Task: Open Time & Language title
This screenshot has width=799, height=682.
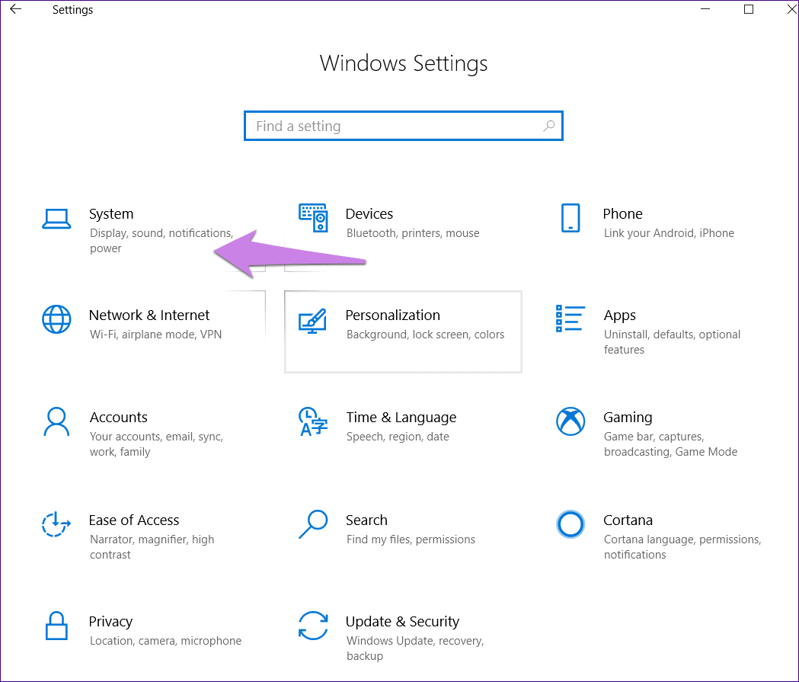Action: point(401,418)
